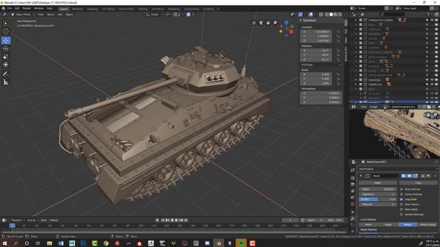The image size is (440, 247).
Task: Toggle the TANQUE DE GUERRA collection checkbox
Action: pos(360,20)
